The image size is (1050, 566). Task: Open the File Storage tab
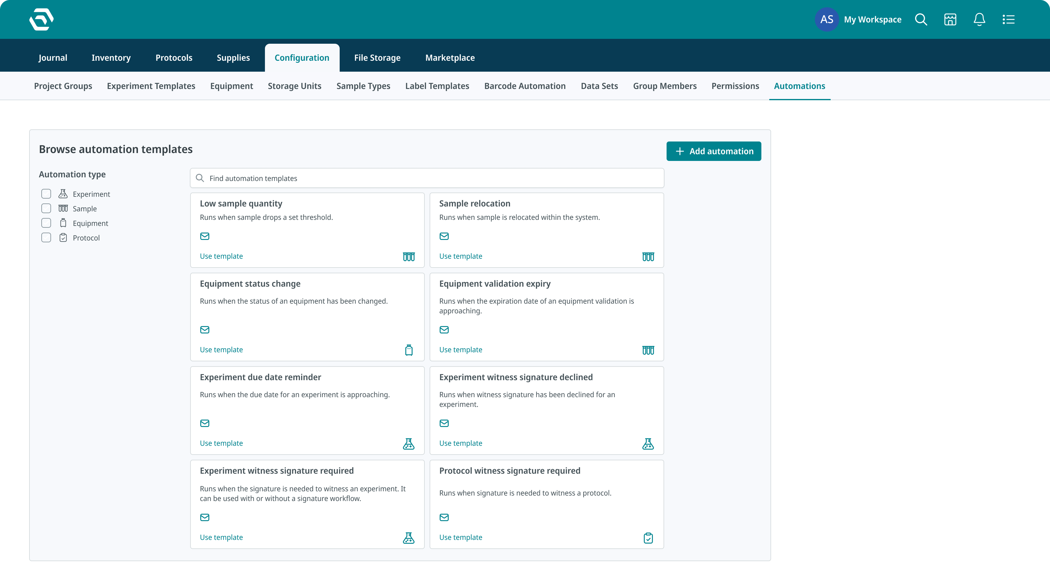coord(377,58)
